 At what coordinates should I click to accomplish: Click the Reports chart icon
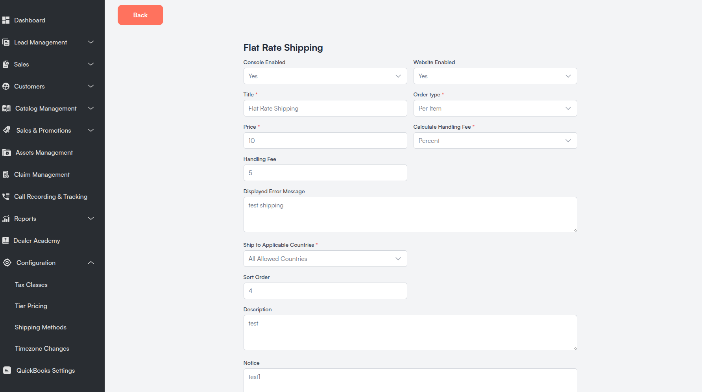(x=6, y=218)
